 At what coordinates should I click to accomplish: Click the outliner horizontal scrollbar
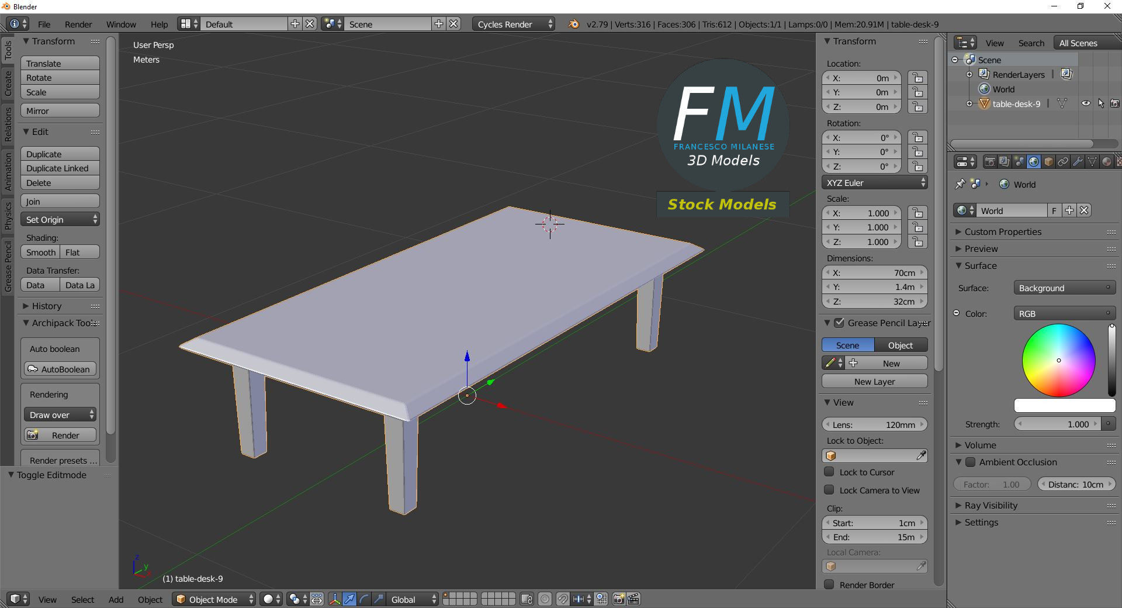(x=1021, y=143)
